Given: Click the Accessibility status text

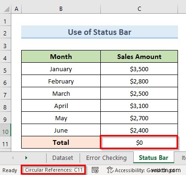Looking at the screenshot, I should click(x=147, y=170).
